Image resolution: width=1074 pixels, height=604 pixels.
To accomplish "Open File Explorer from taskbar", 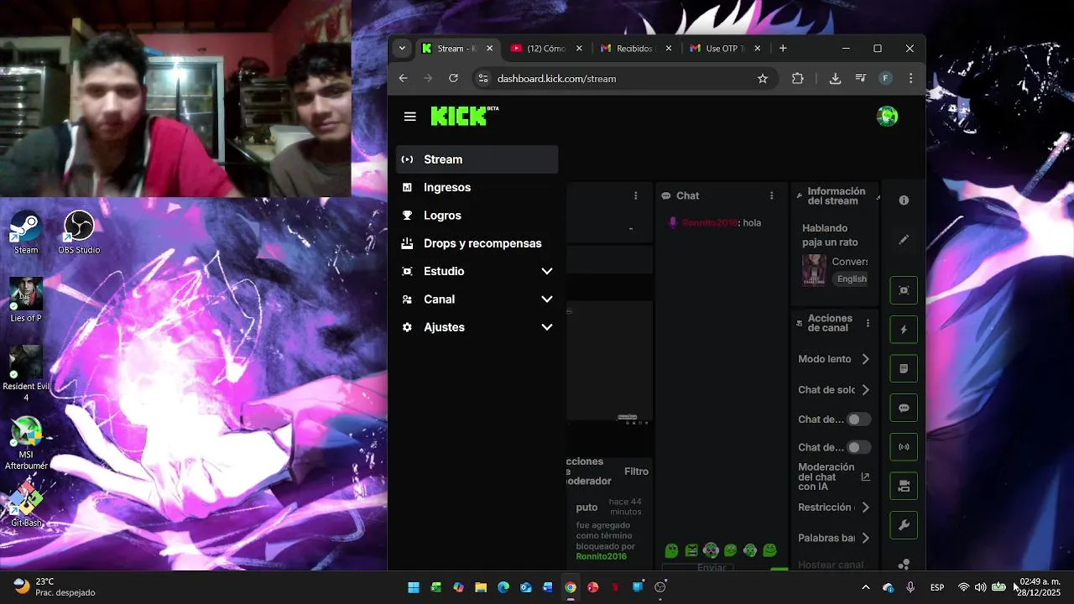I will pyautogui.click(x=481, y=587).
